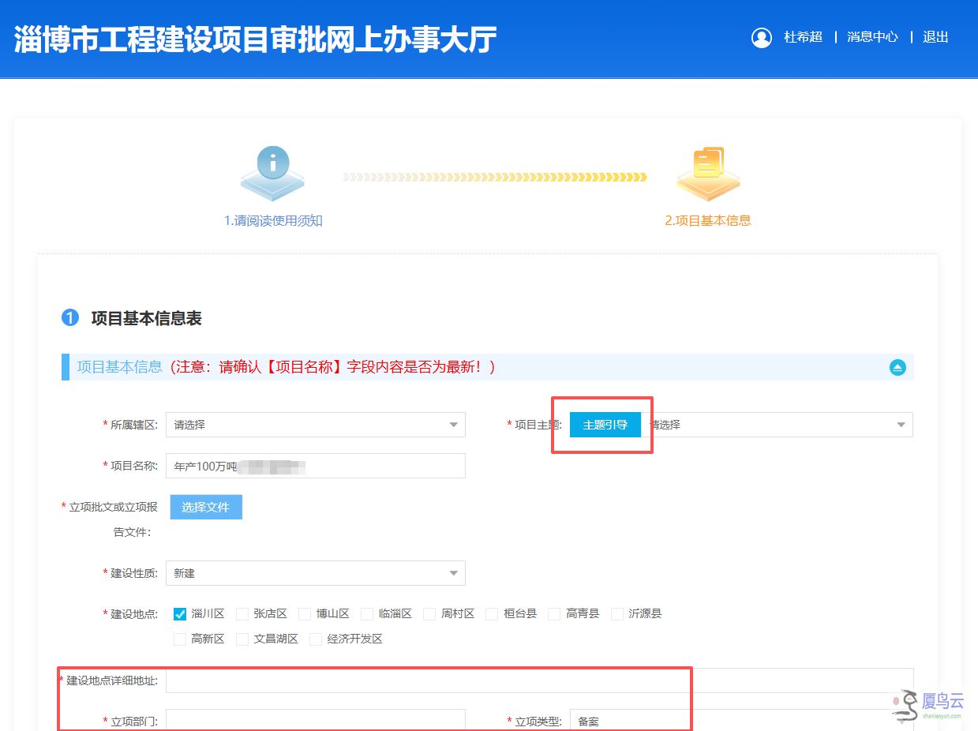Click the 厦鸟云 watermark logo

coord(928,705)
